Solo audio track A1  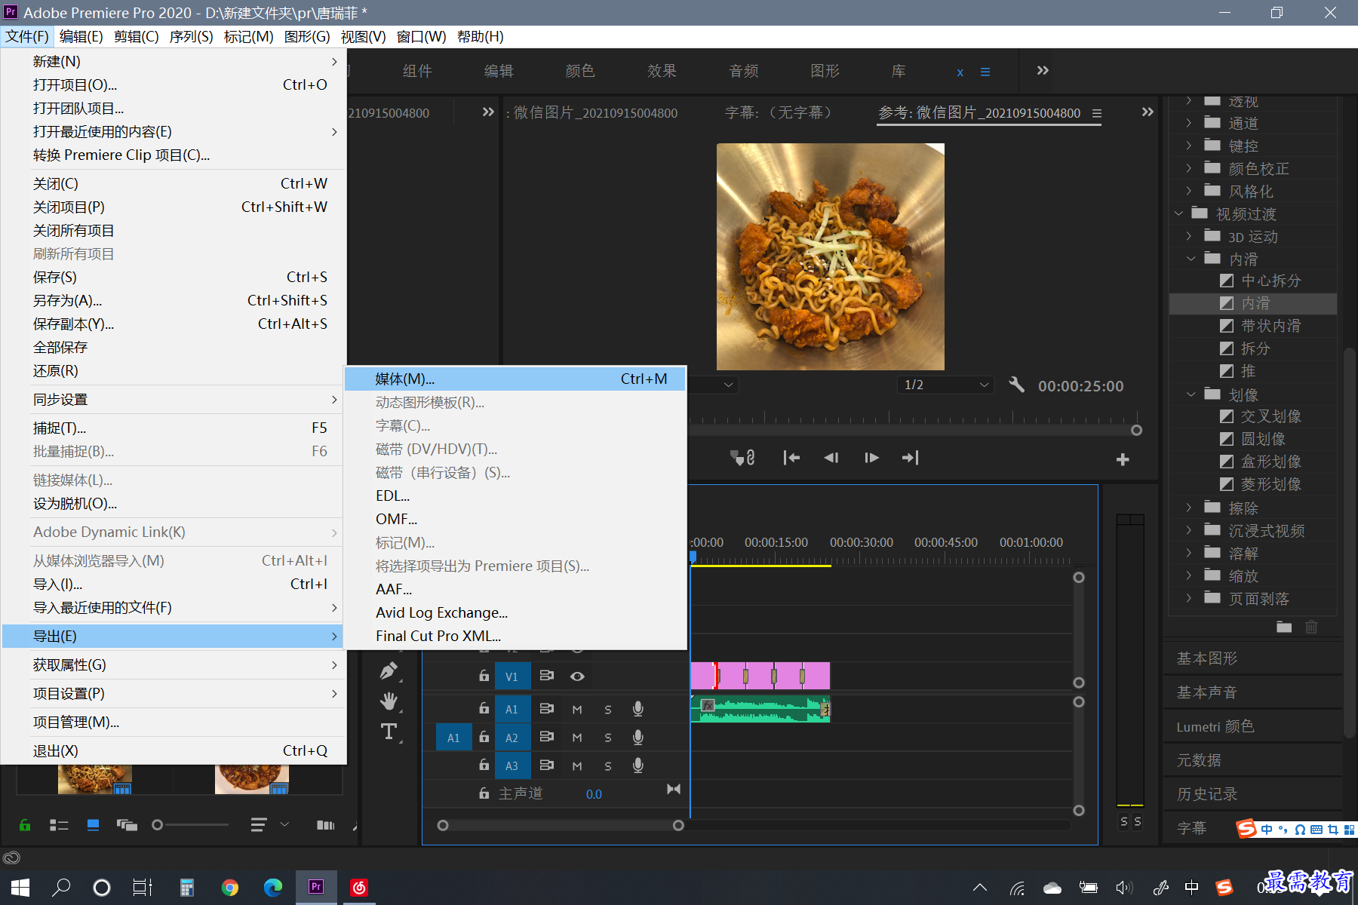pos(608,709)
